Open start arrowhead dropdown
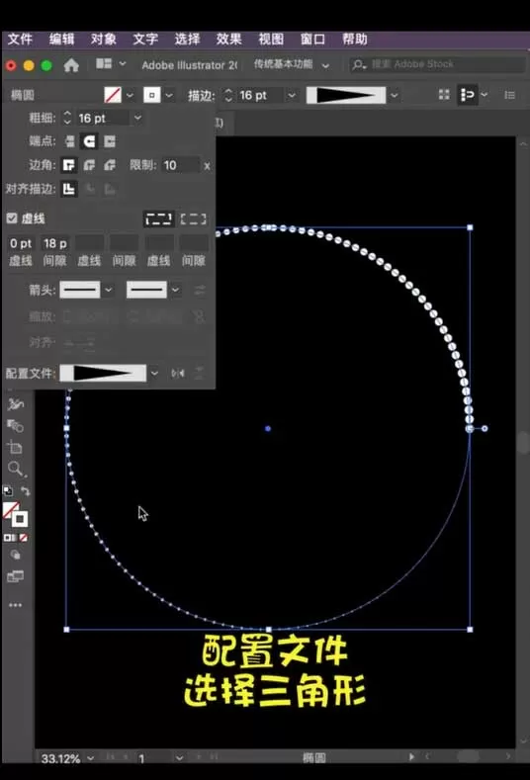The width and height of the screenshot is (530, 780). pos(108,290)
